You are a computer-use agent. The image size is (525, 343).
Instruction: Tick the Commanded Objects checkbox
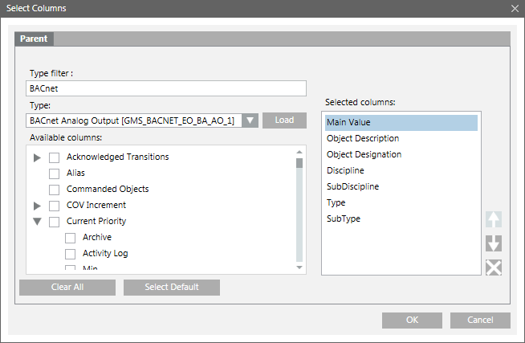[55, 190]
